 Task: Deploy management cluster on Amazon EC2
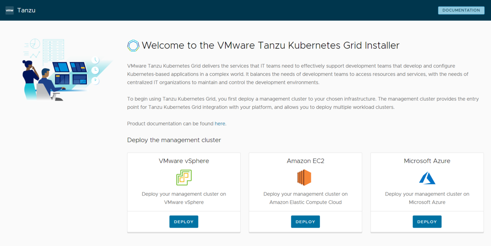coord(305,221)
